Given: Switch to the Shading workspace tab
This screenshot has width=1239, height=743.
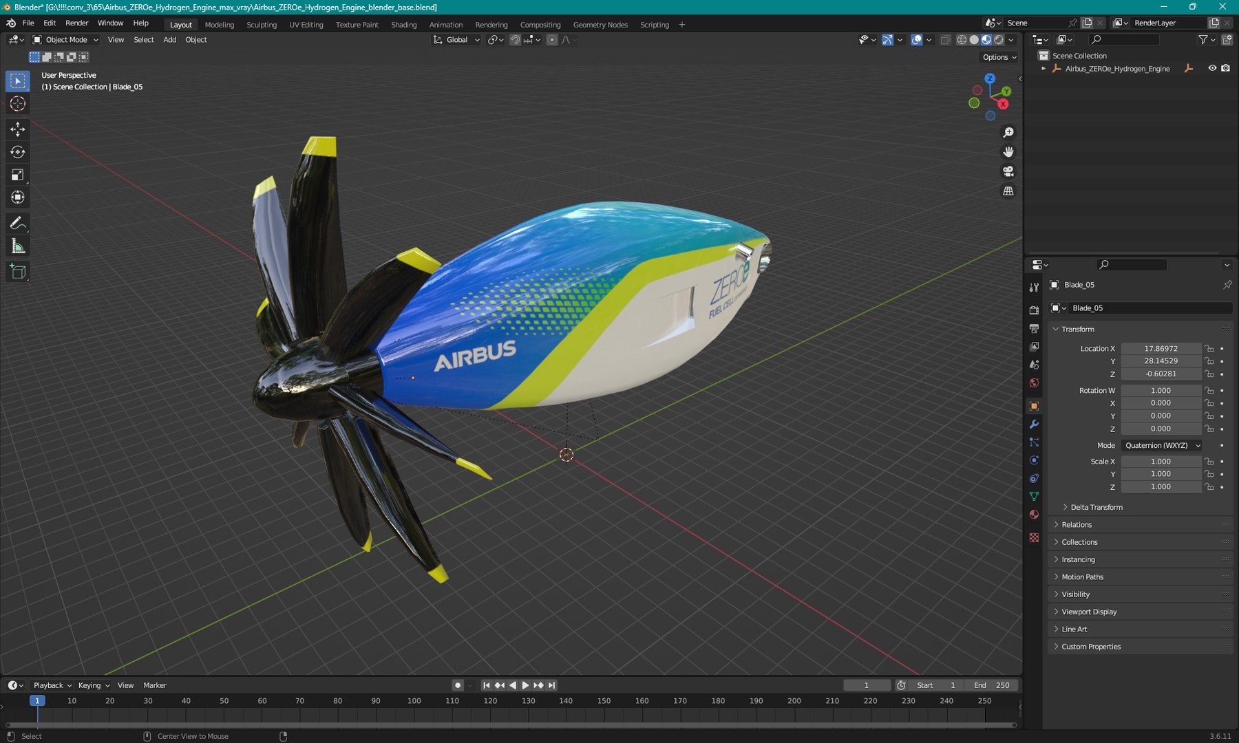Looking at the screenshot, I should click(x=404, y=25).
